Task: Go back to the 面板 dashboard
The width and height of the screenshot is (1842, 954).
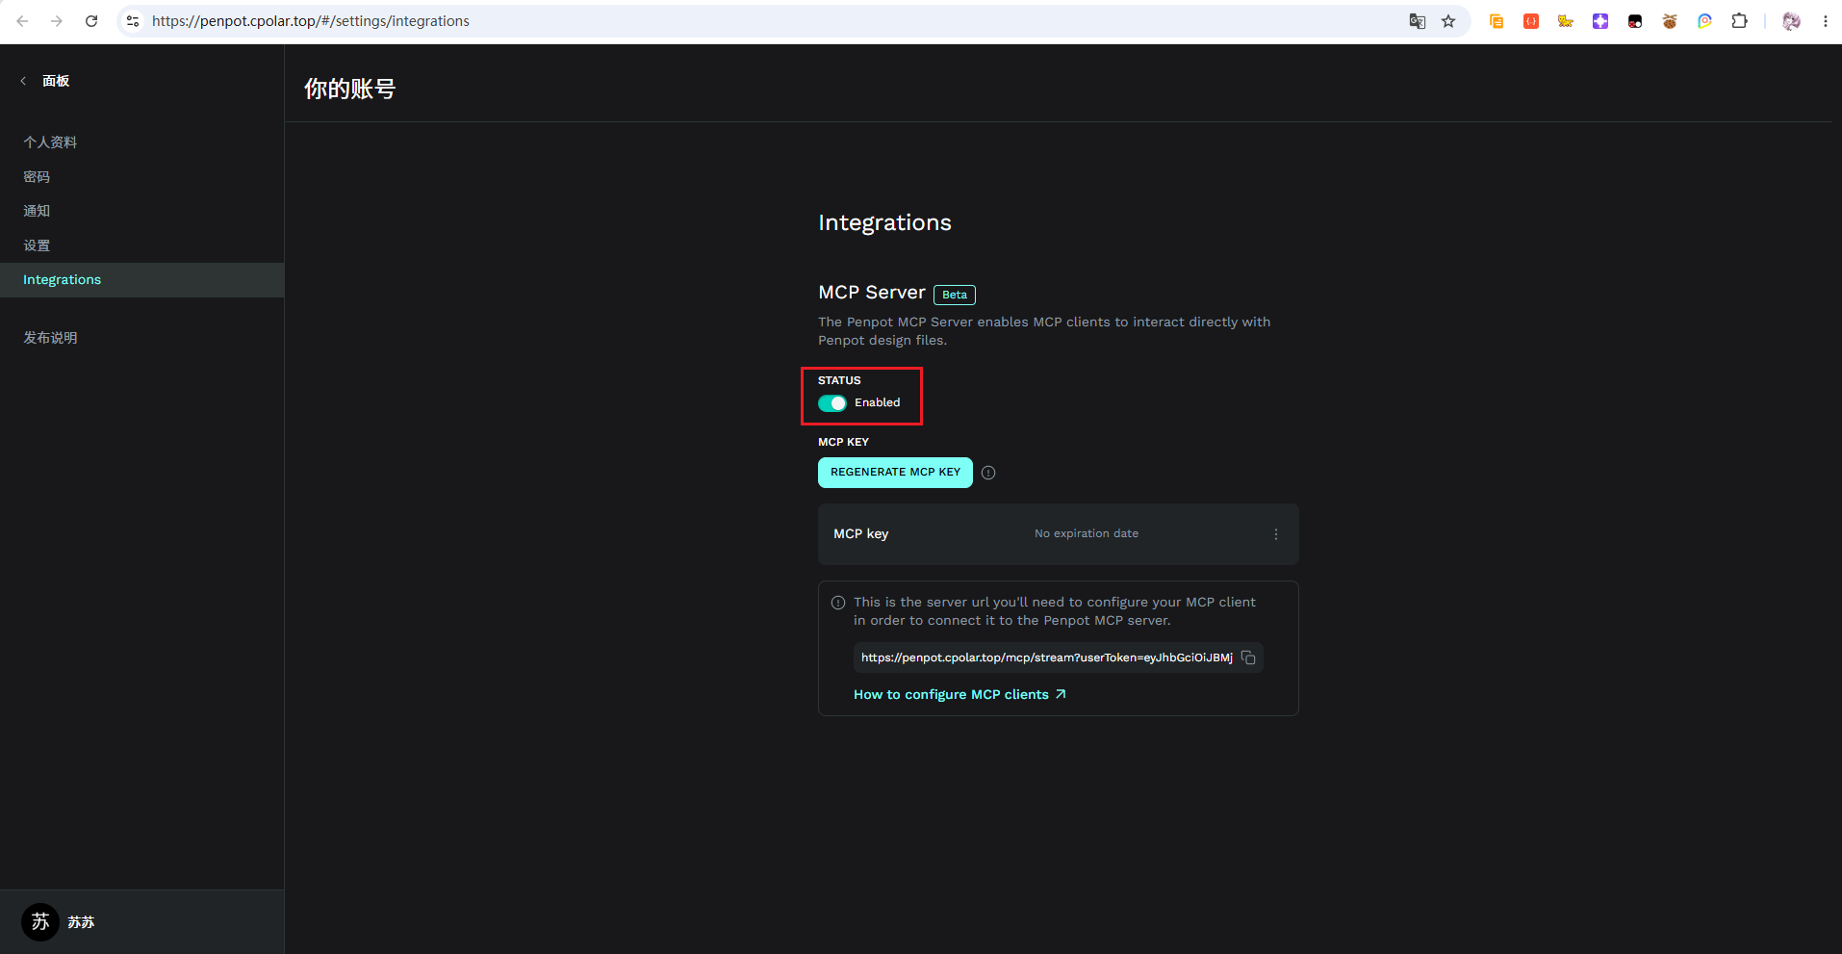Action: [56, 81]
